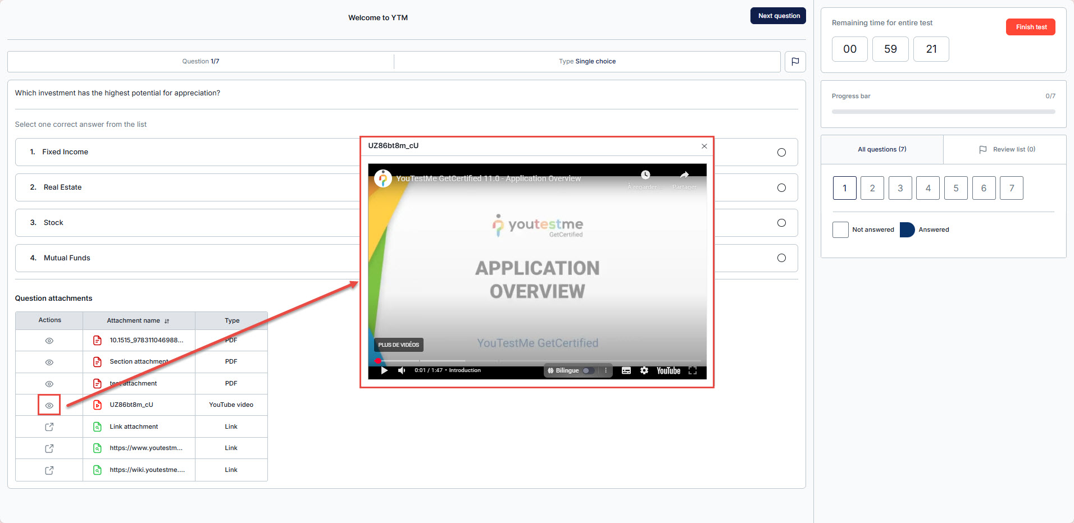Close the UZ86bt8m_cU video popup

click(704, 146)
